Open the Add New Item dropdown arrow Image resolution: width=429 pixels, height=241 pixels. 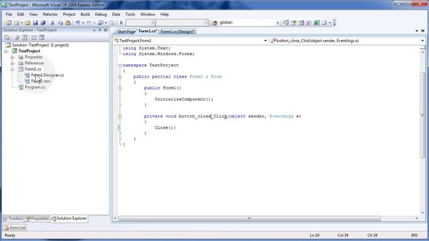[21, 23]
